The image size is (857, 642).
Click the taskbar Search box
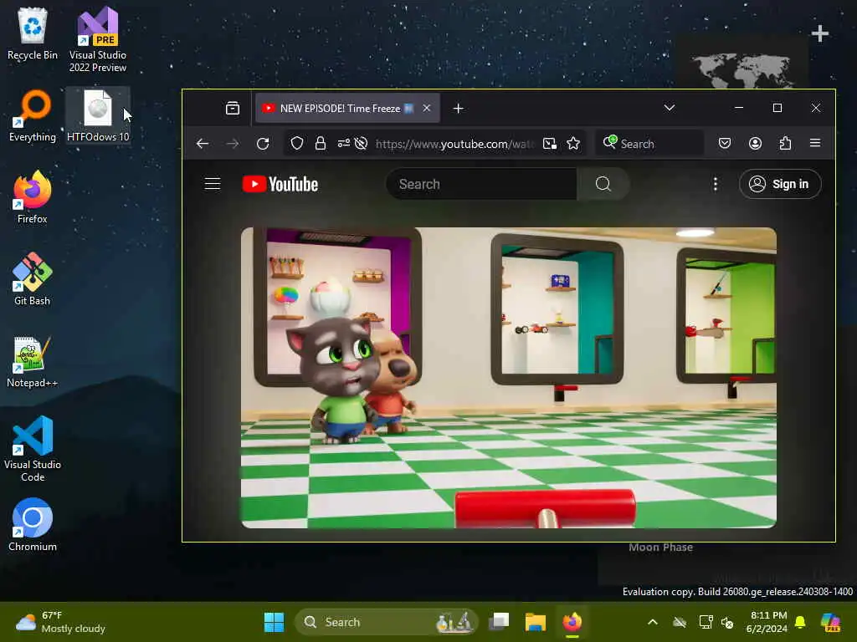point(387,622)
